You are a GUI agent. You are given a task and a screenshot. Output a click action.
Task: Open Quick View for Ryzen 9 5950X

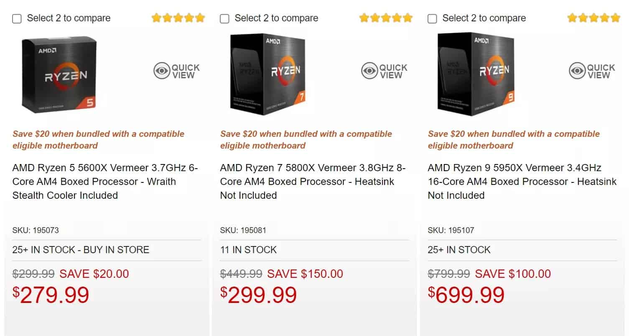(592, 71)
